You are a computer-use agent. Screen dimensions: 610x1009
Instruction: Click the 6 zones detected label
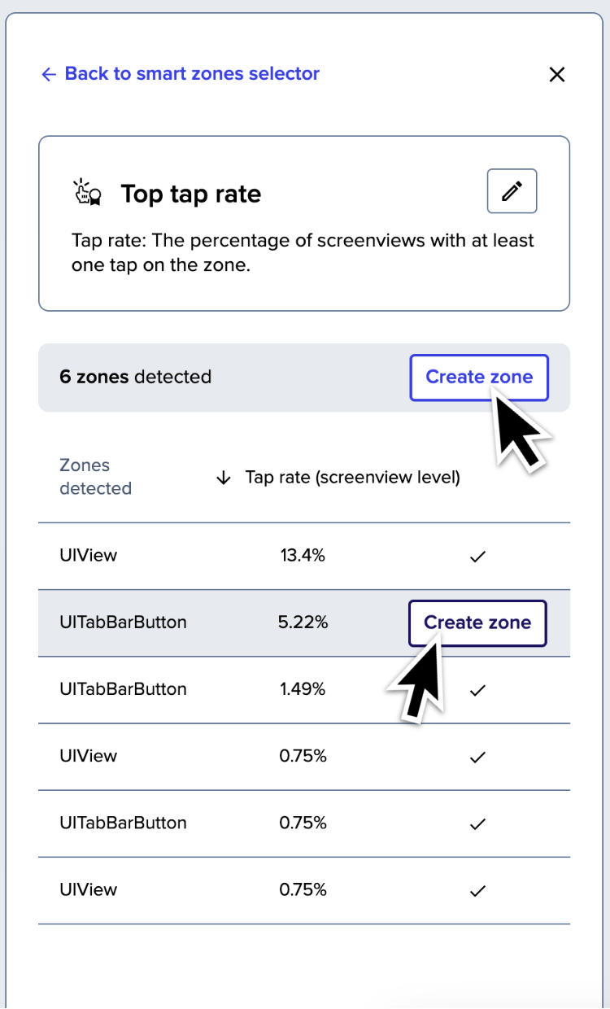[136, 377]
